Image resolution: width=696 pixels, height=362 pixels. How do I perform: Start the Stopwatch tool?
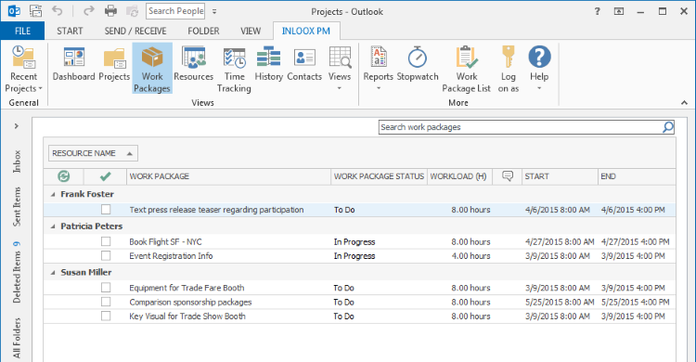tap(418, 64)
